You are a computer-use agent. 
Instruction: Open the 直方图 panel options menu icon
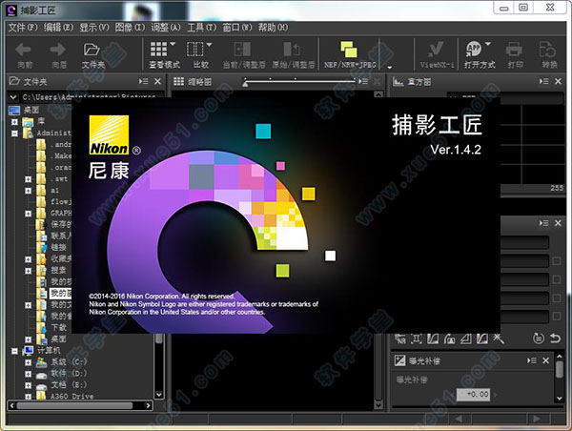(544, 81)
